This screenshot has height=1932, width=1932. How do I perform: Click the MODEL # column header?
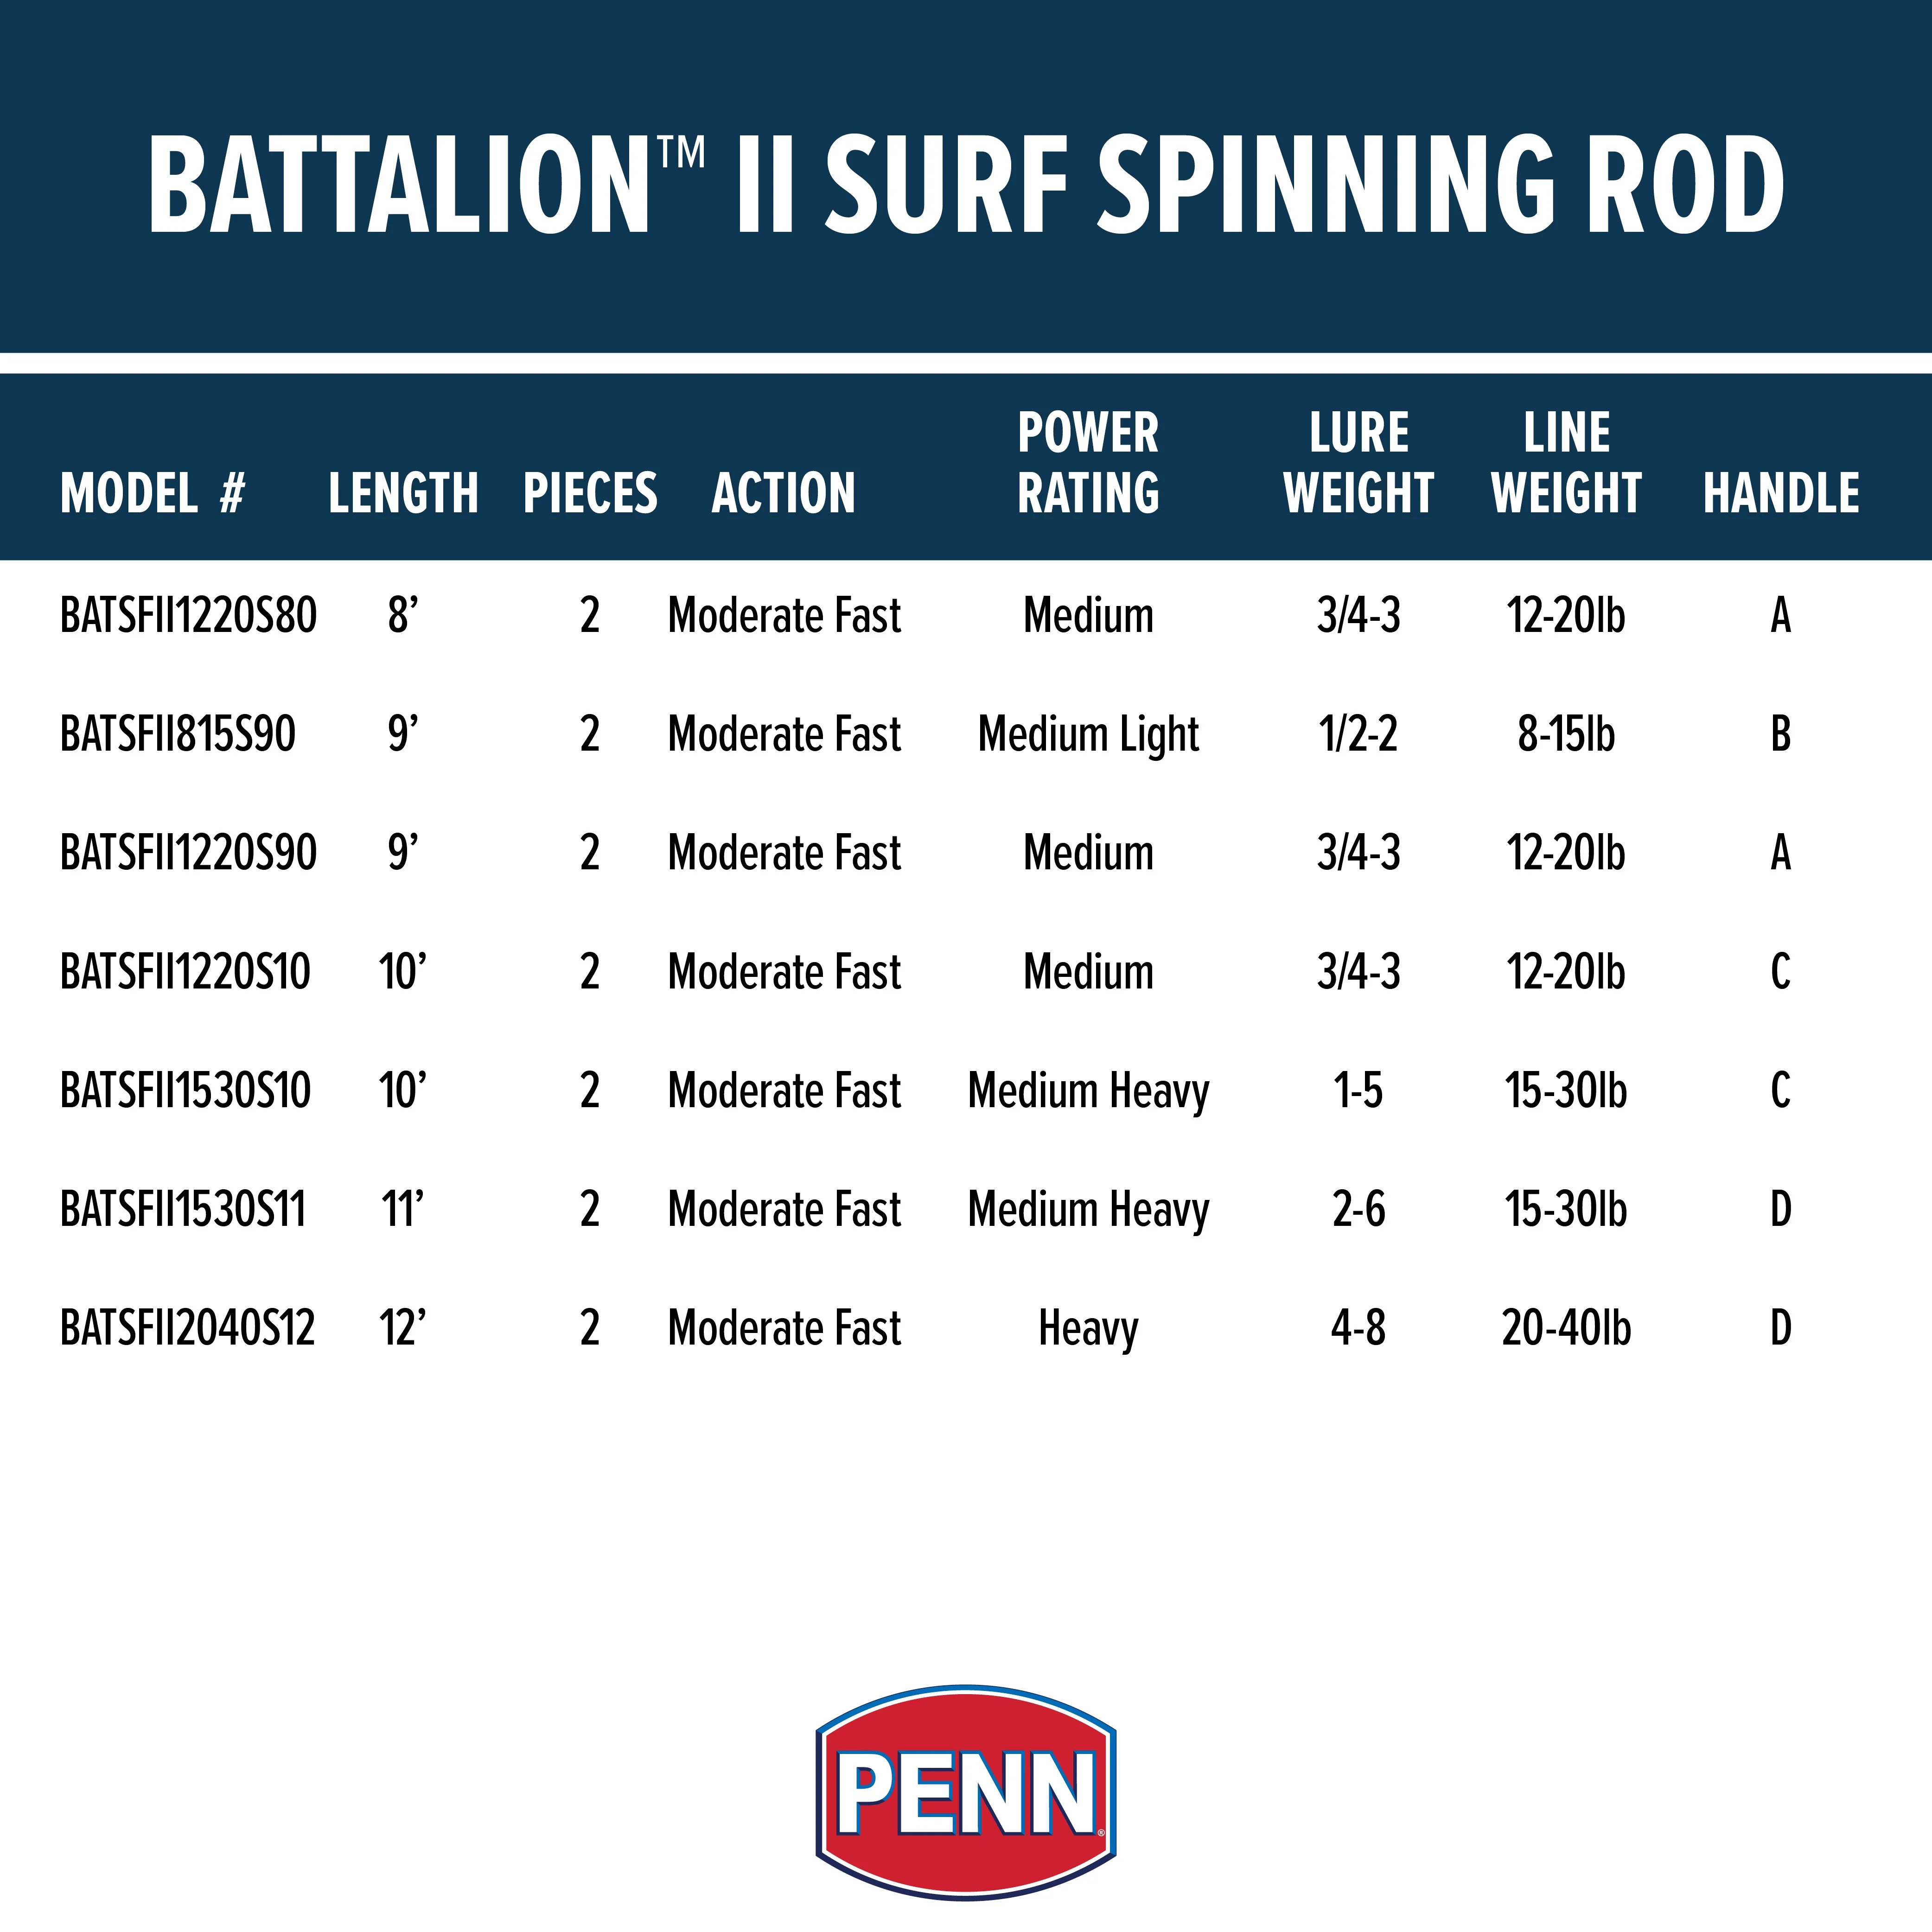(152, 493)
